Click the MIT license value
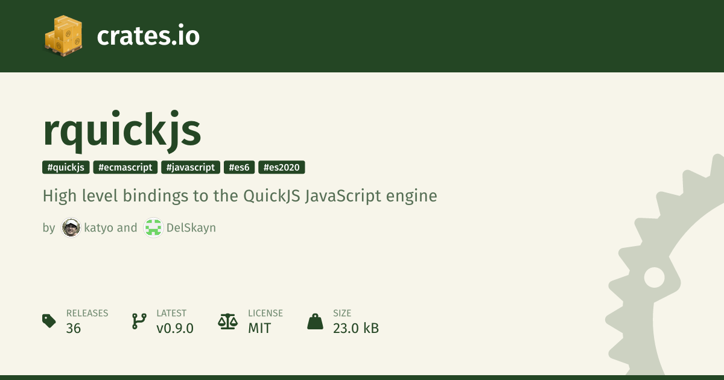This screenshot has height=380, width=724. 259,328
